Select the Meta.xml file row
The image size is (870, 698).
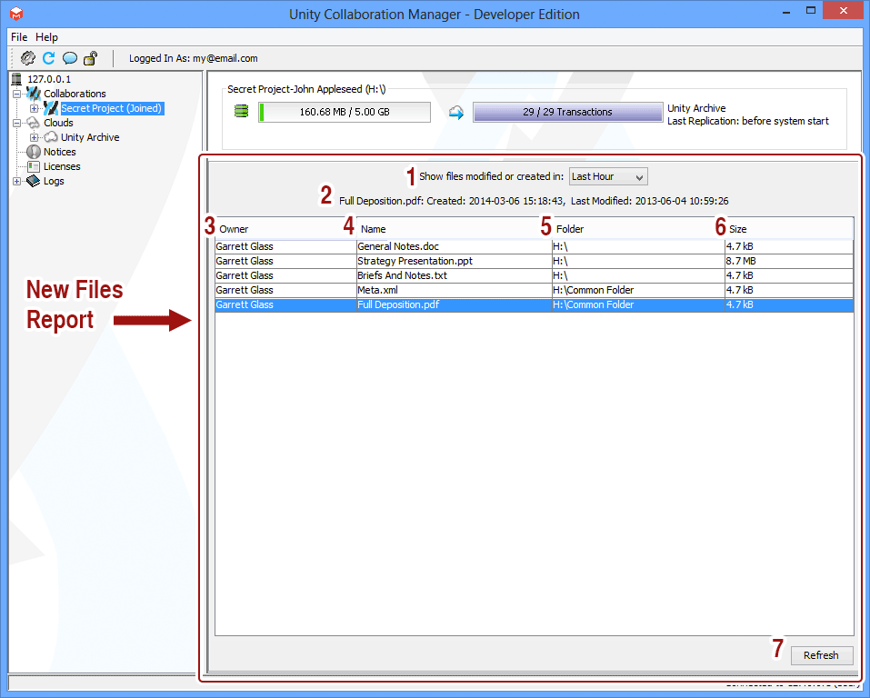[x=534, y=290]
